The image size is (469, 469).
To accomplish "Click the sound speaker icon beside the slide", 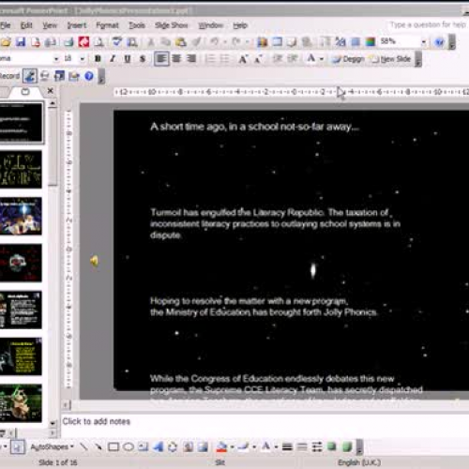I will [x=94, y=261].
